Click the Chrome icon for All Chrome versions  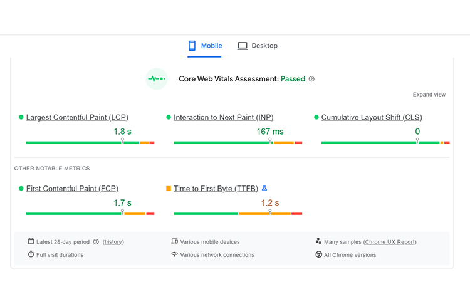click(319, 254)
